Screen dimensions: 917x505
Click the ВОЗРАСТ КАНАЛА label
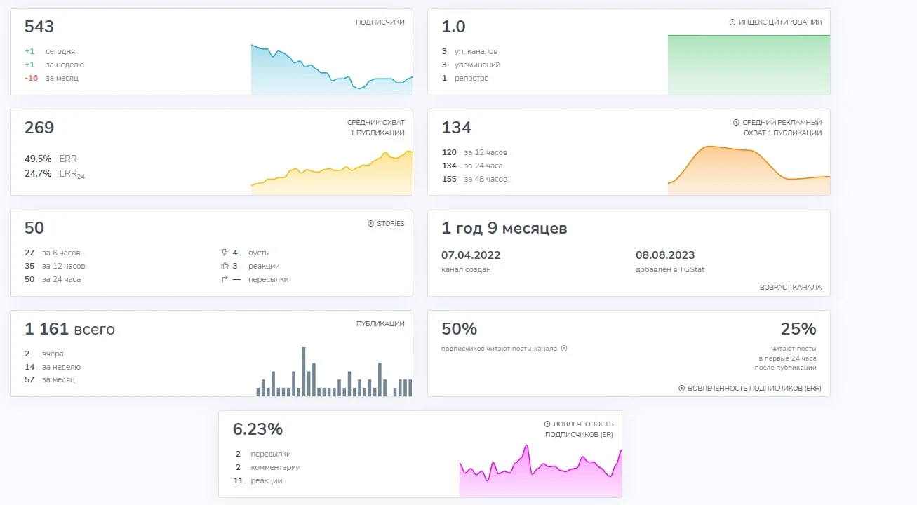point(790,288)
